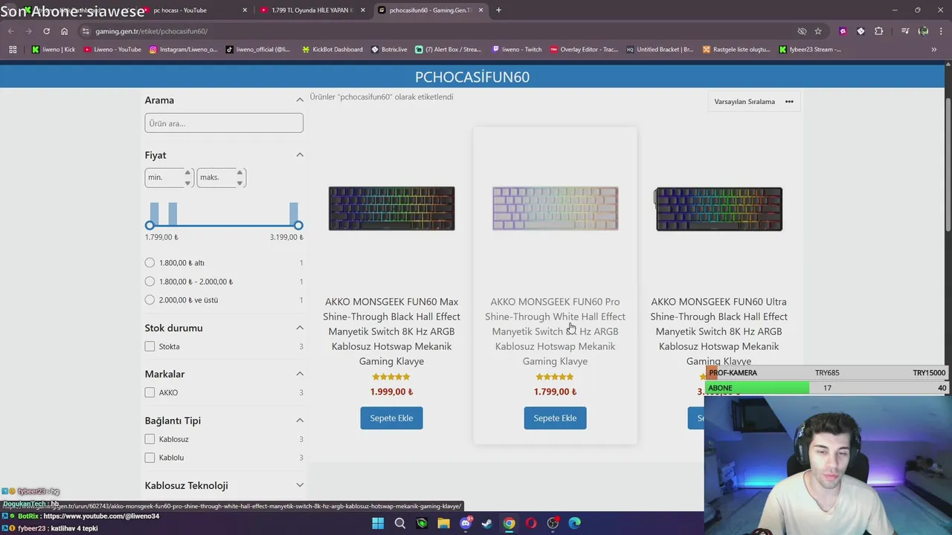Reload the page with the refresh icon
Viewport: 952px width, 535px height.
(x=46, y=31)
